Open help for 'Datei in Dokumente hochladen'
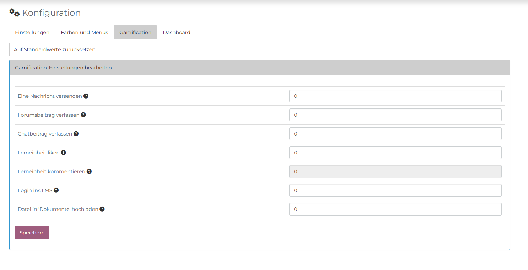Image resolution: width=528 pixels, height=270 pixels. pyautogui.click(x=102, y=209)
